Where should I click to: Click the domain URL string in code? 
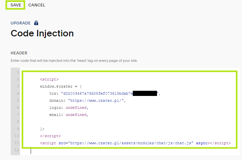coord(96,101)
